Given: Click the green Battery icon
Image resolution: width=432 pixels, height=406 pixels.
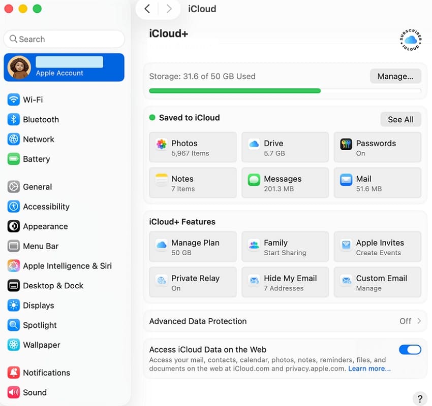Looking at the screenshot, I should (x=14, y=159).
